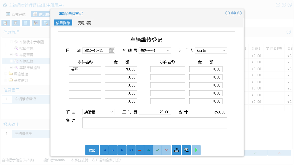Jump to the last record
The width and height of the screenshot is (294, 165).
point(131,150)
